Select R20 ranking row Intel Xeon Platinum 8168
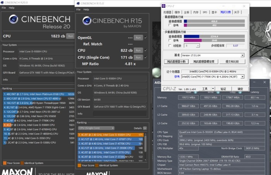The image size is (271, 175). (39, 94)
